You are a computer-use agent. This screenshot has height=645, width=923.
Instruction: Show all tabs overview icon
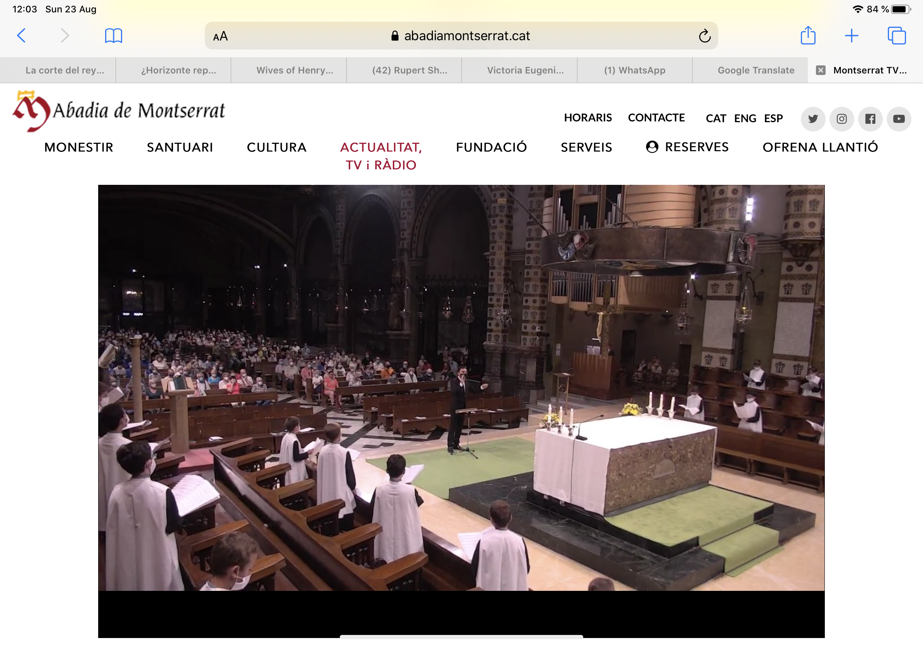(x=896, y=36)
